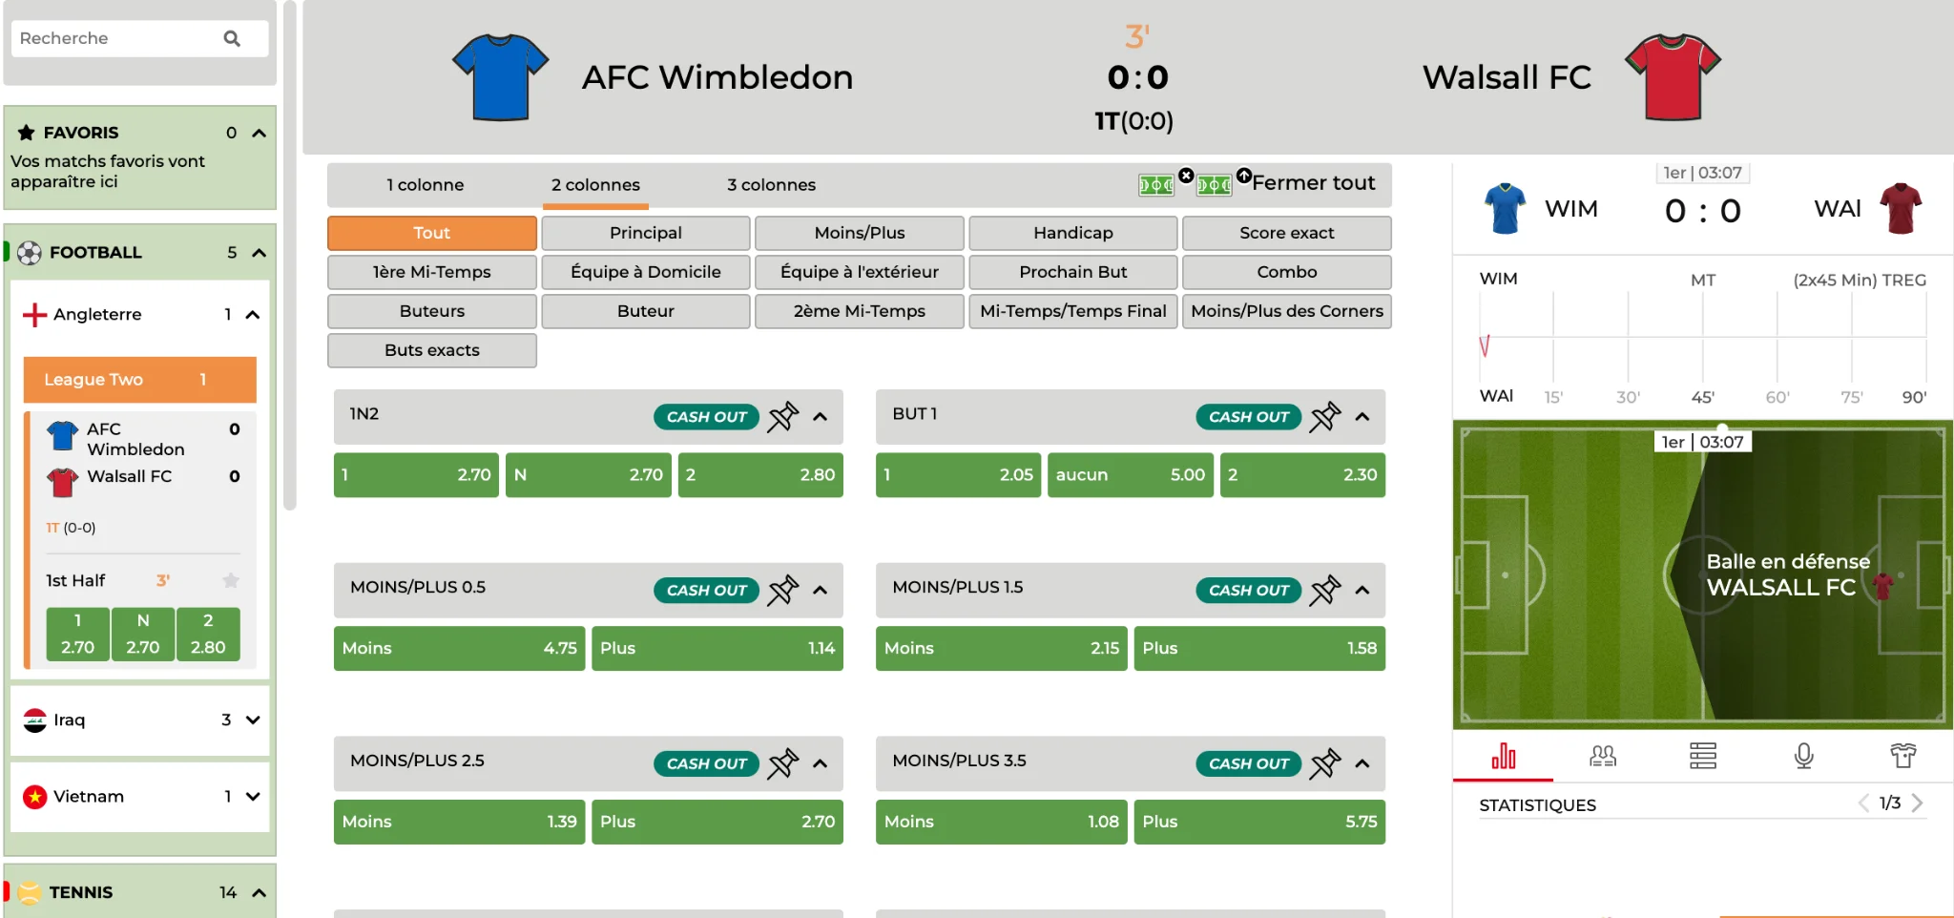Open the list standings icon tab
The image size is (1954, 918).
point(1703,757)
